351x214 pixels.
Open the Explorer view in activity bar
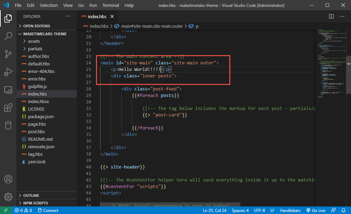[x=8, y=18]
